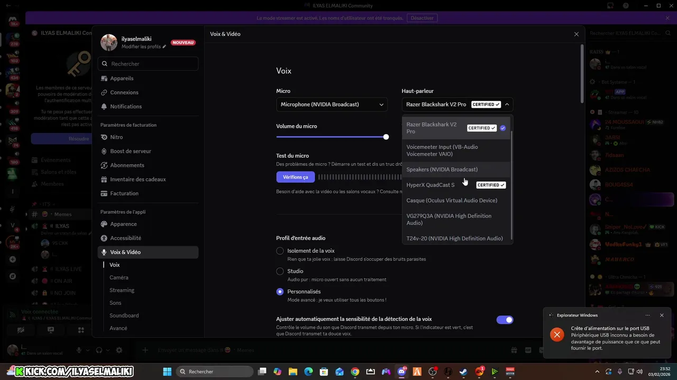Click the Voix & Vidéo microphone icon

104,252
